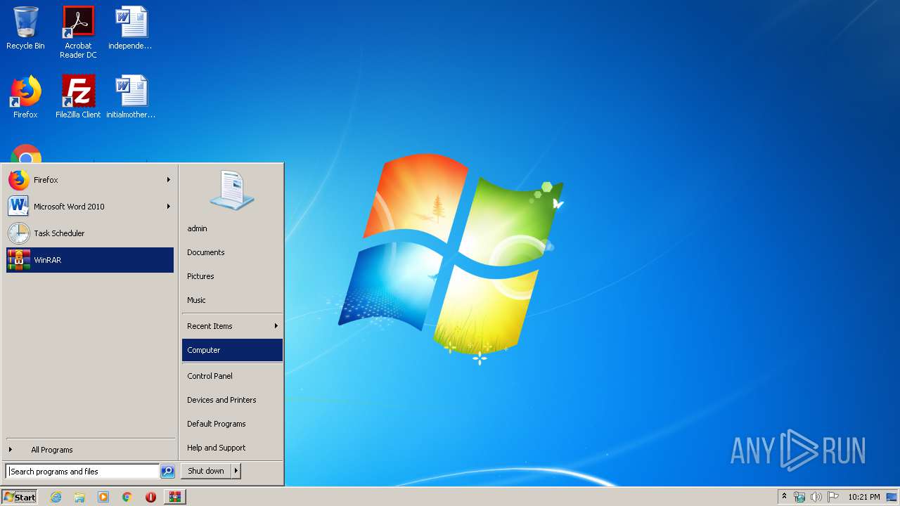
Task: Show hidden tray icons
Action: (x=784, y=497)
